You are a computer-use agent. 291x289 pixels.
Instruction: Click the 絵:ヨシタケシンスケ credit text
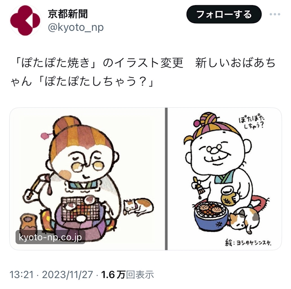248,243
